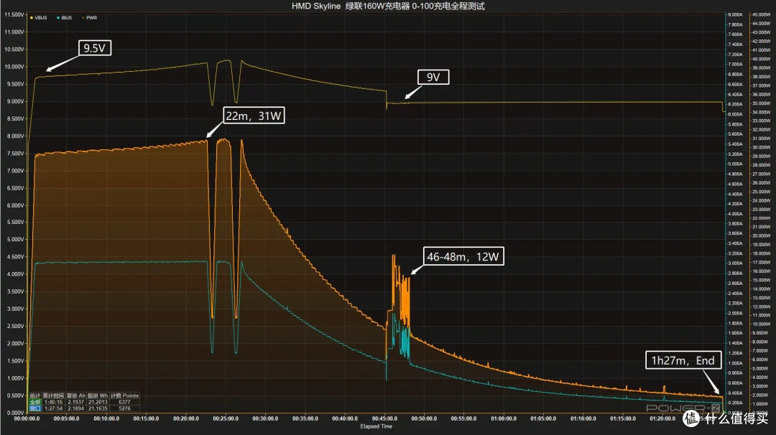Select the blue 窗口 row label in statistics
This screenshot has height=435, width=776.
click(x=34, y=409)
